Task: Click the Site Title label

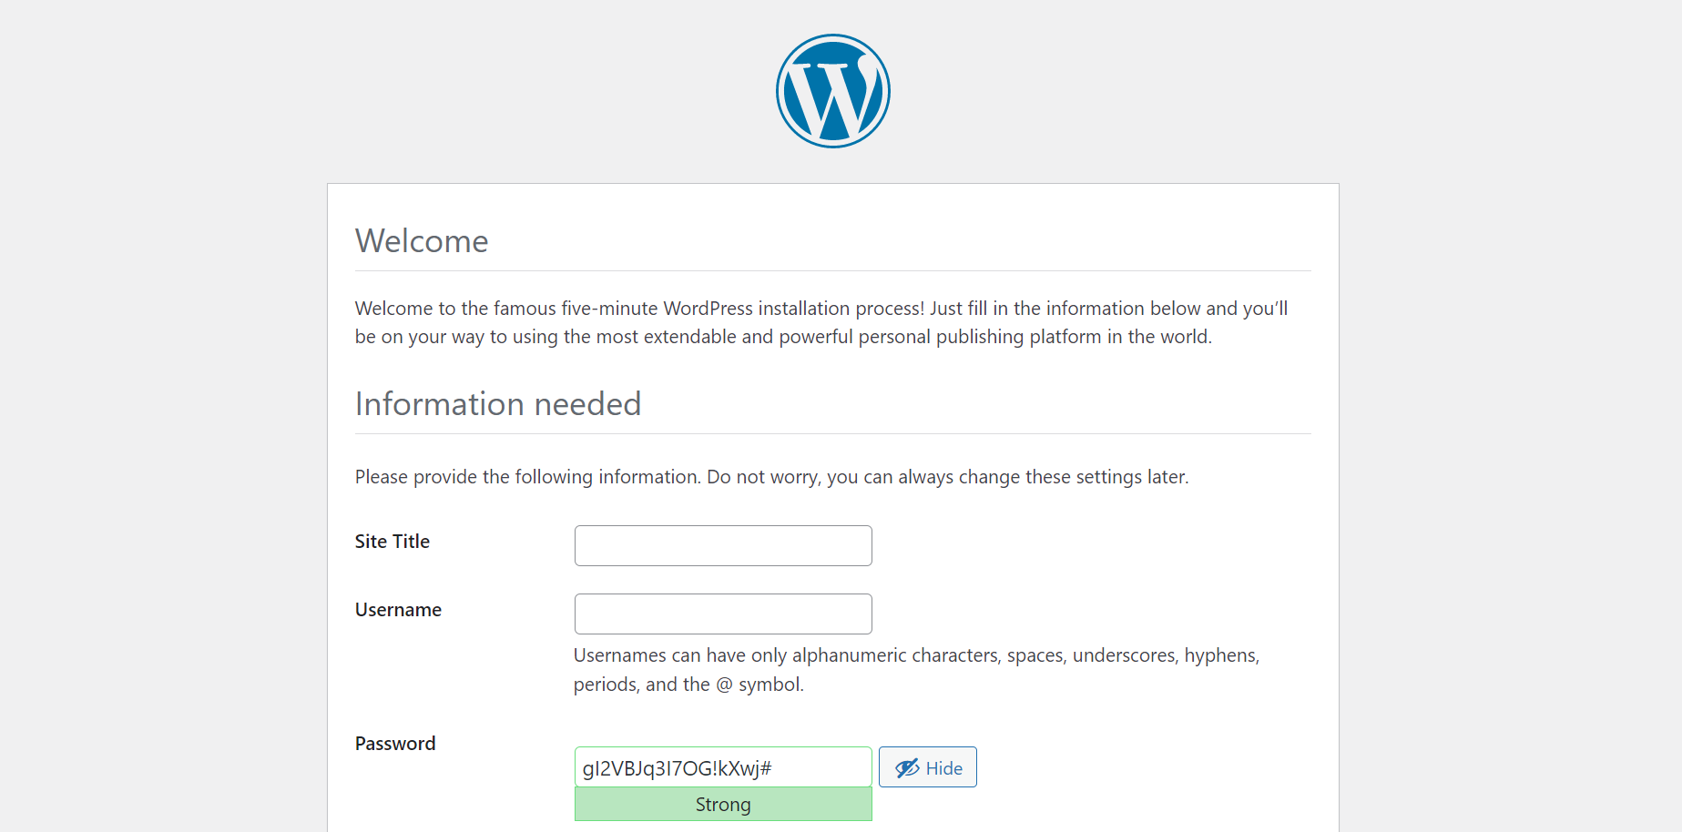Action: coord(392,542)
